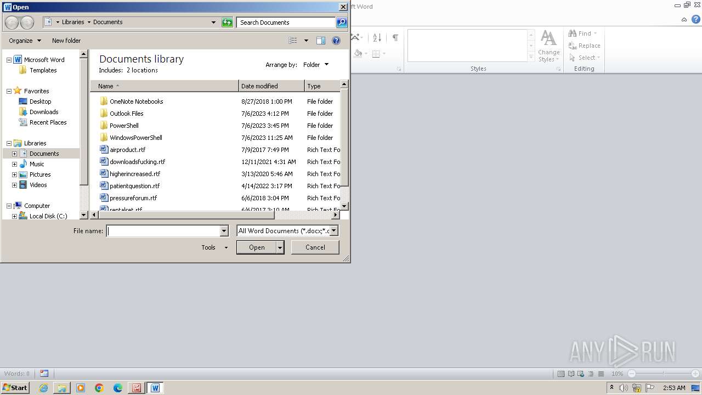The height and width of the screenshot is (395, 702).
Task: Click the Borders icon in Word ribbon
Action: (x=376, y=53)
